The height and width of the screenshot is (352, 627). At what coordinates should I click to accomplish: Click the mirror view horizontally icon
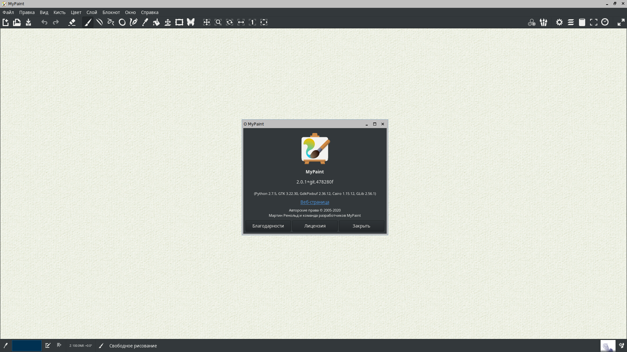coord(241,22)
